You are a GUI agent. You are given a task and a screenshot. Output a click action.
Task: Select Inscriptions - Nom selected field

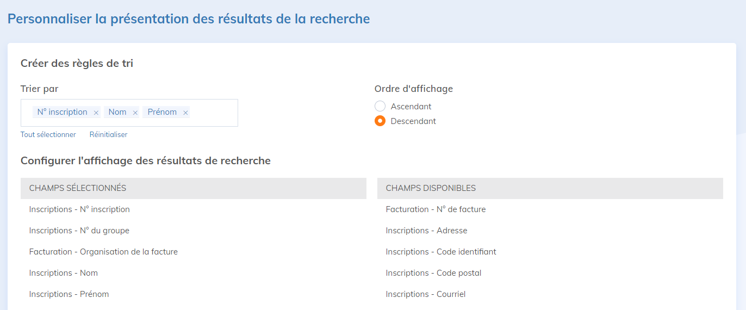64,273
